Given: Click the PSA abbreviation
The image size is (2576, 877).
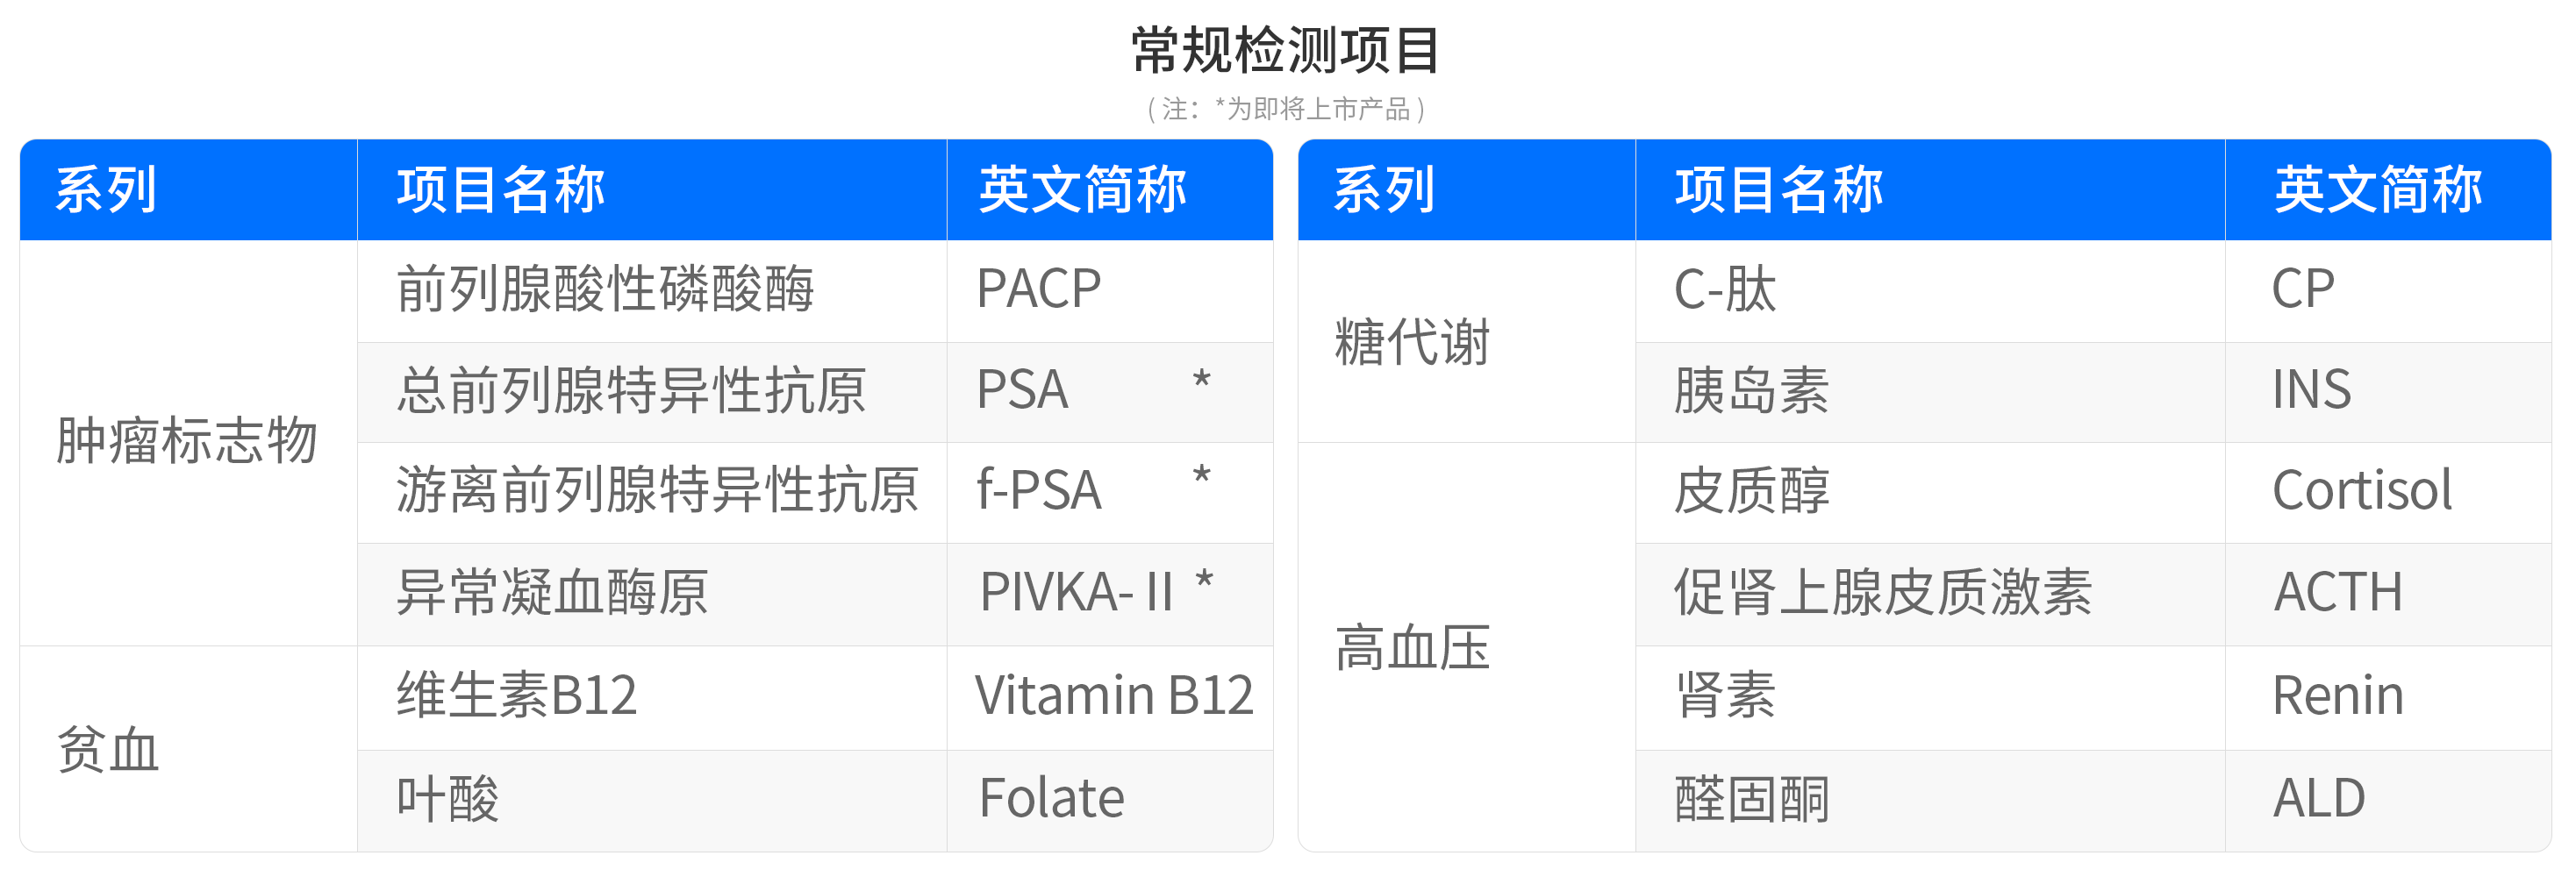Looking at the screenshot, I should (x=1022, y=390).
